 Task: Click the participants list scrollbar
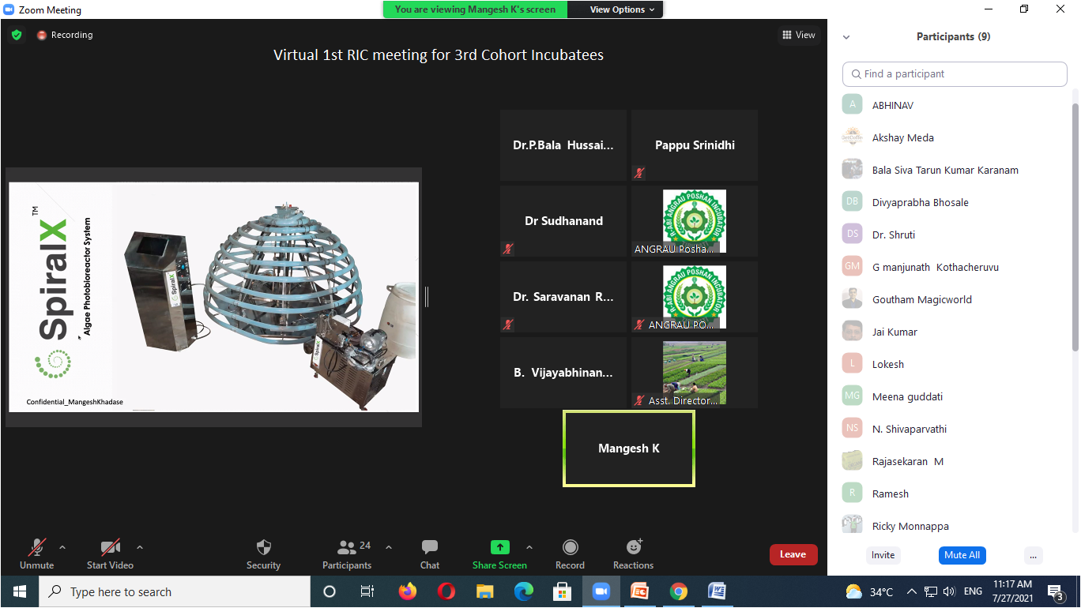pos(1075,229)
